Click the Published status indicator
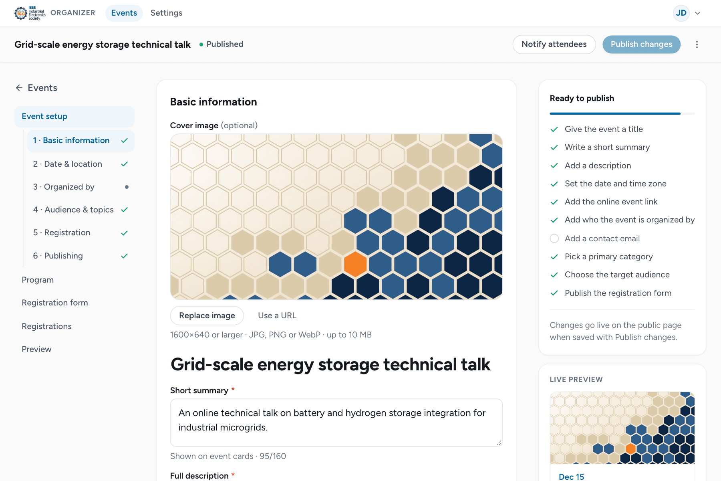The height and width of the screenshot is (481, 721). click(x=221, y=44)
